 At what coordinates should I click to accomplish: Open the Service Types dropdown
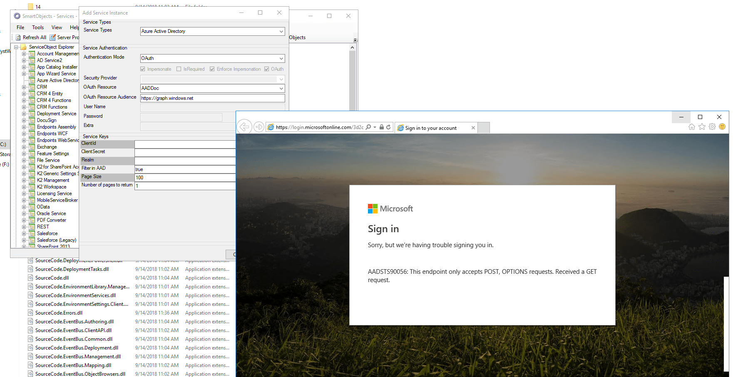coord(281,31)
